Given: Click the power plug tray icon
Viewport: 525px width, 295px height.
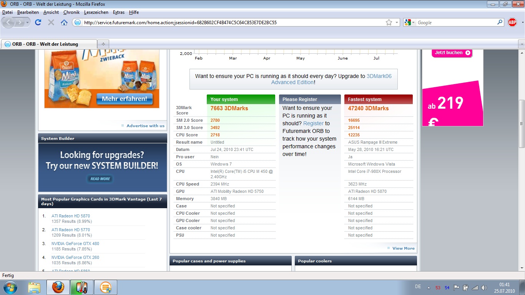Looking at the screenshot, I should tap(465, 287).
